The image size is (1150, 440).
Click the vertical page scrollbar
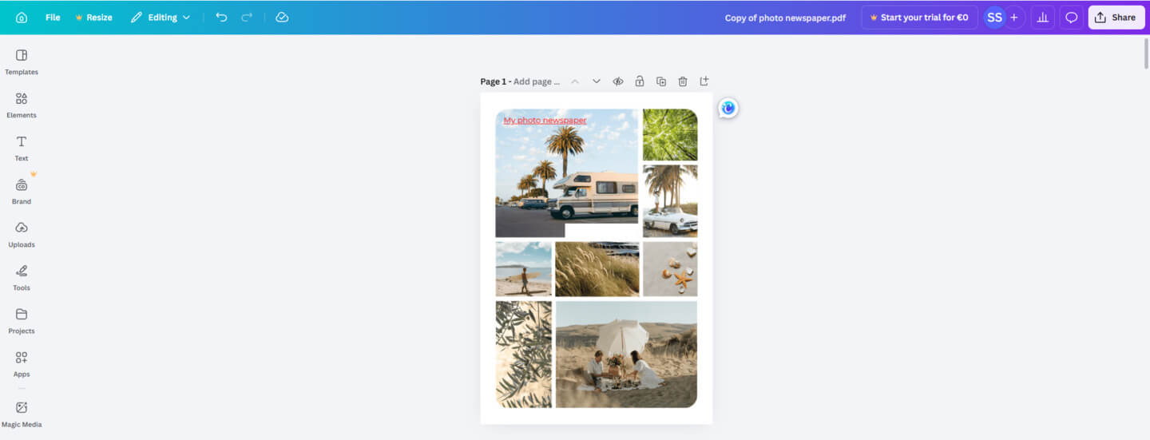click(x=1146, y=54)
